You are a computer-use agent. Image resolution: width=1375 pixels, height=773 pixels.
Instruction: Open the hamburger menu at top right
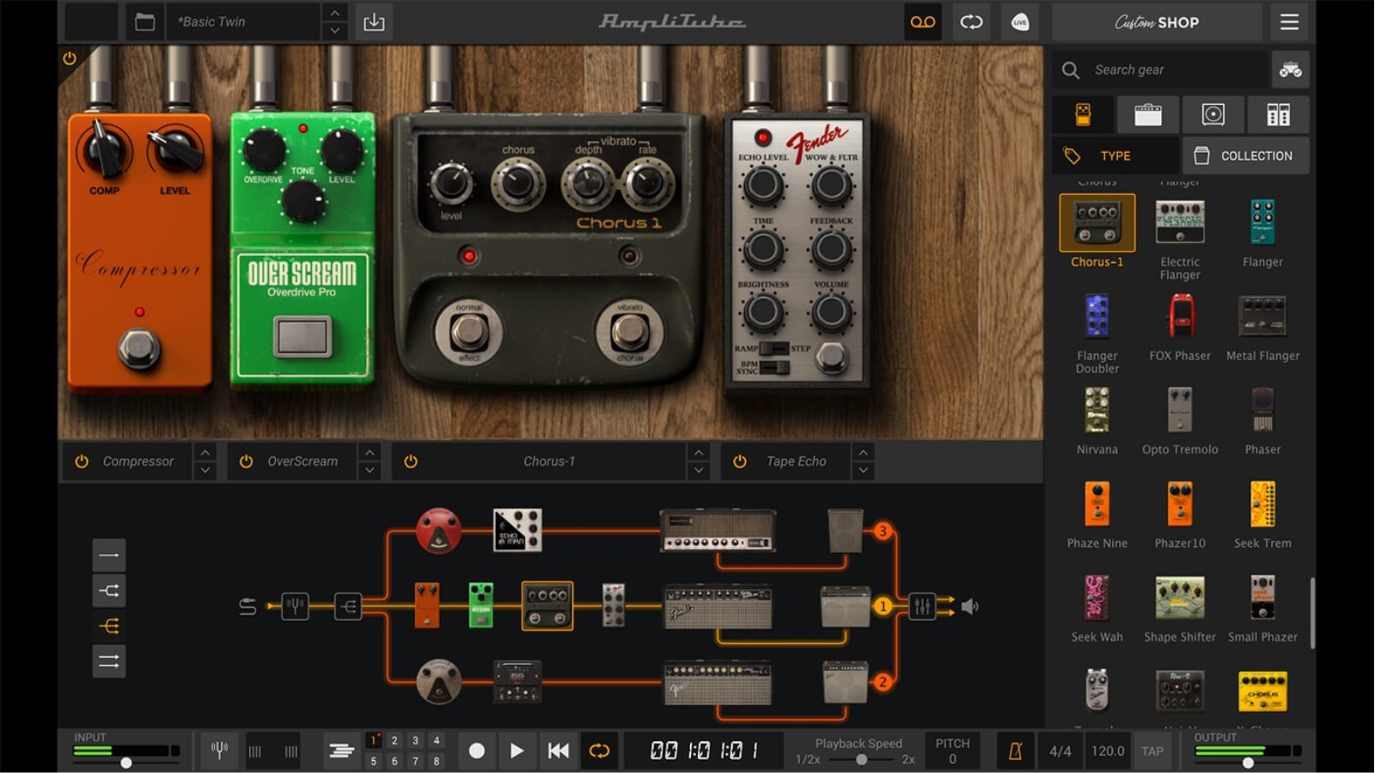[1288, 22]
